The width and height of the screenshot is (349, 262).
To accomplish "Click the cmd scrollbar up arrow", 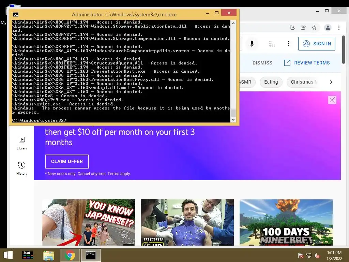I will (x=233, y=23).
